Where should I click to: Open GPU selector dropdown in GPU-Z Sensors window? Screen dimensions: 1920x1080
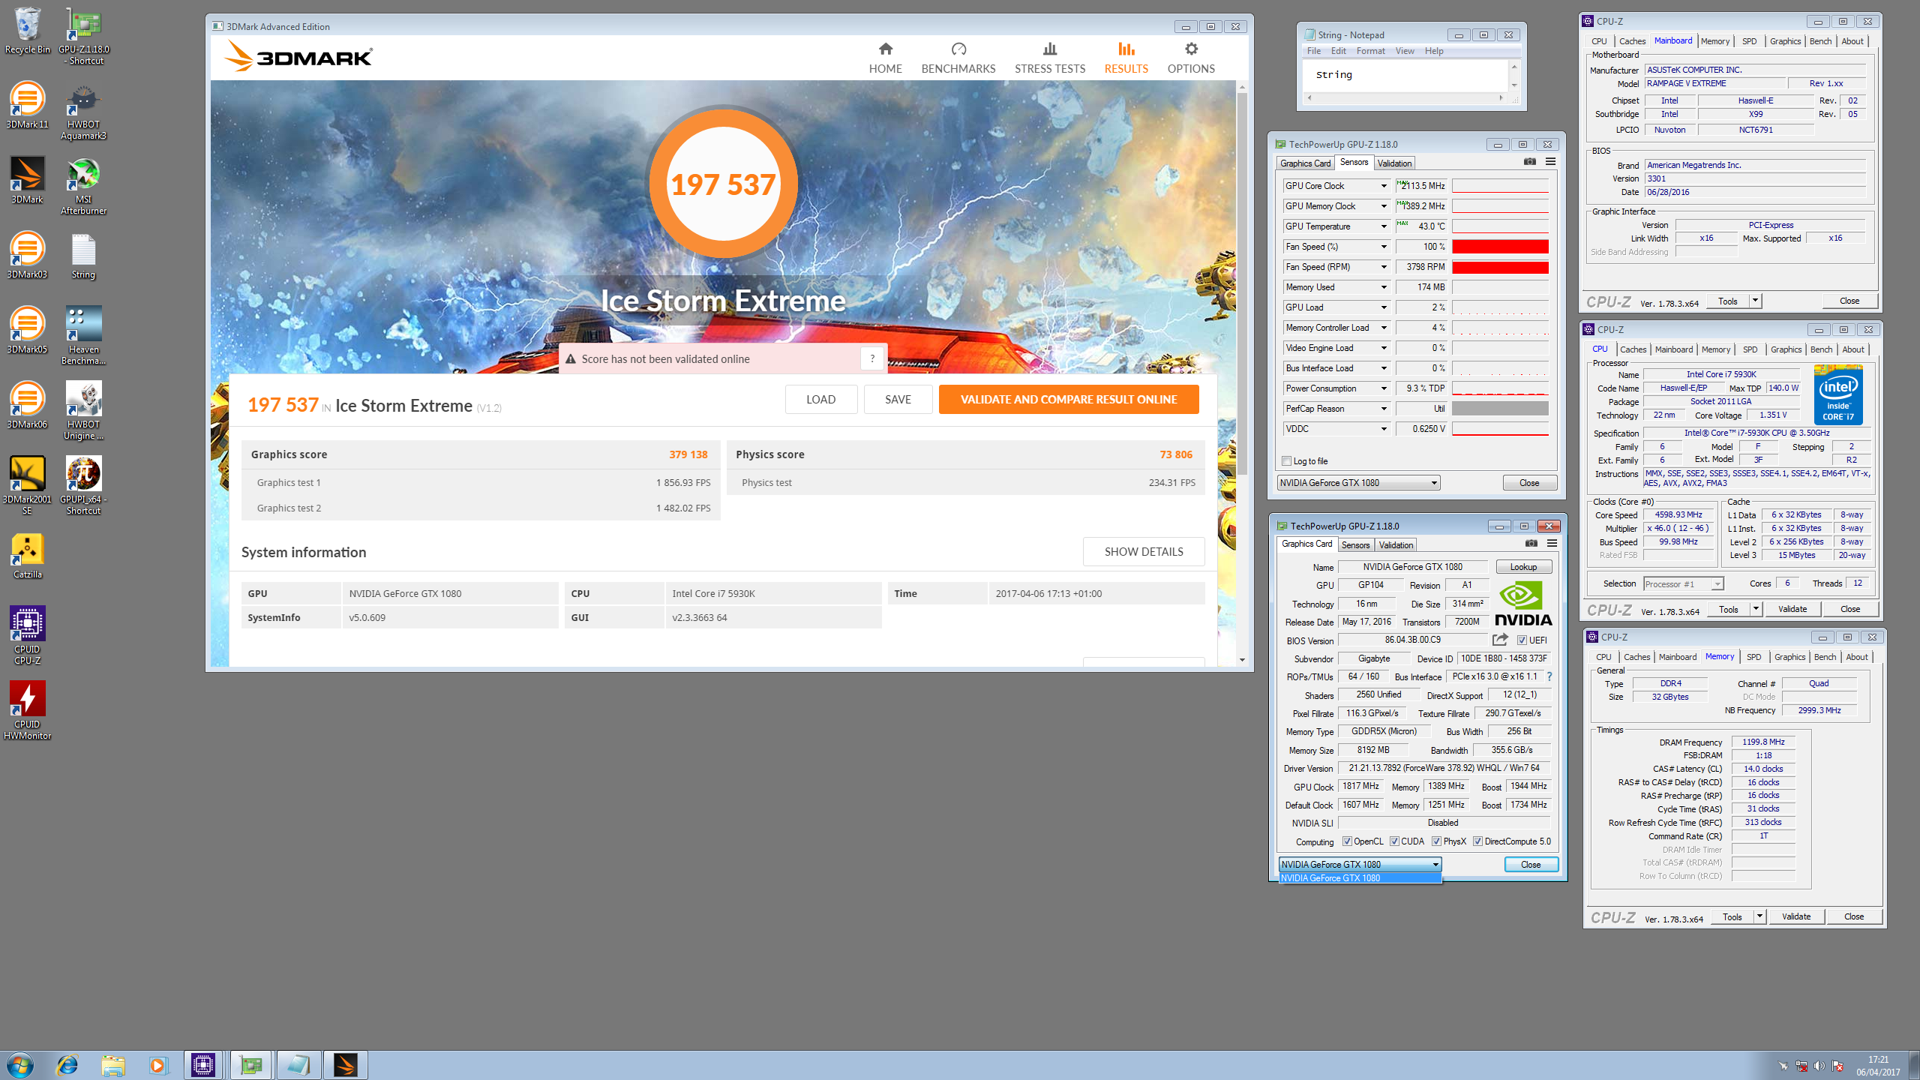click(x=1358, y=483)
